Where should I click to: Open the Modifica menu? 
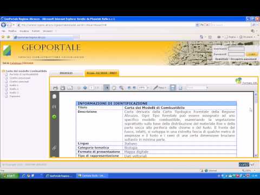pos(12,31)
